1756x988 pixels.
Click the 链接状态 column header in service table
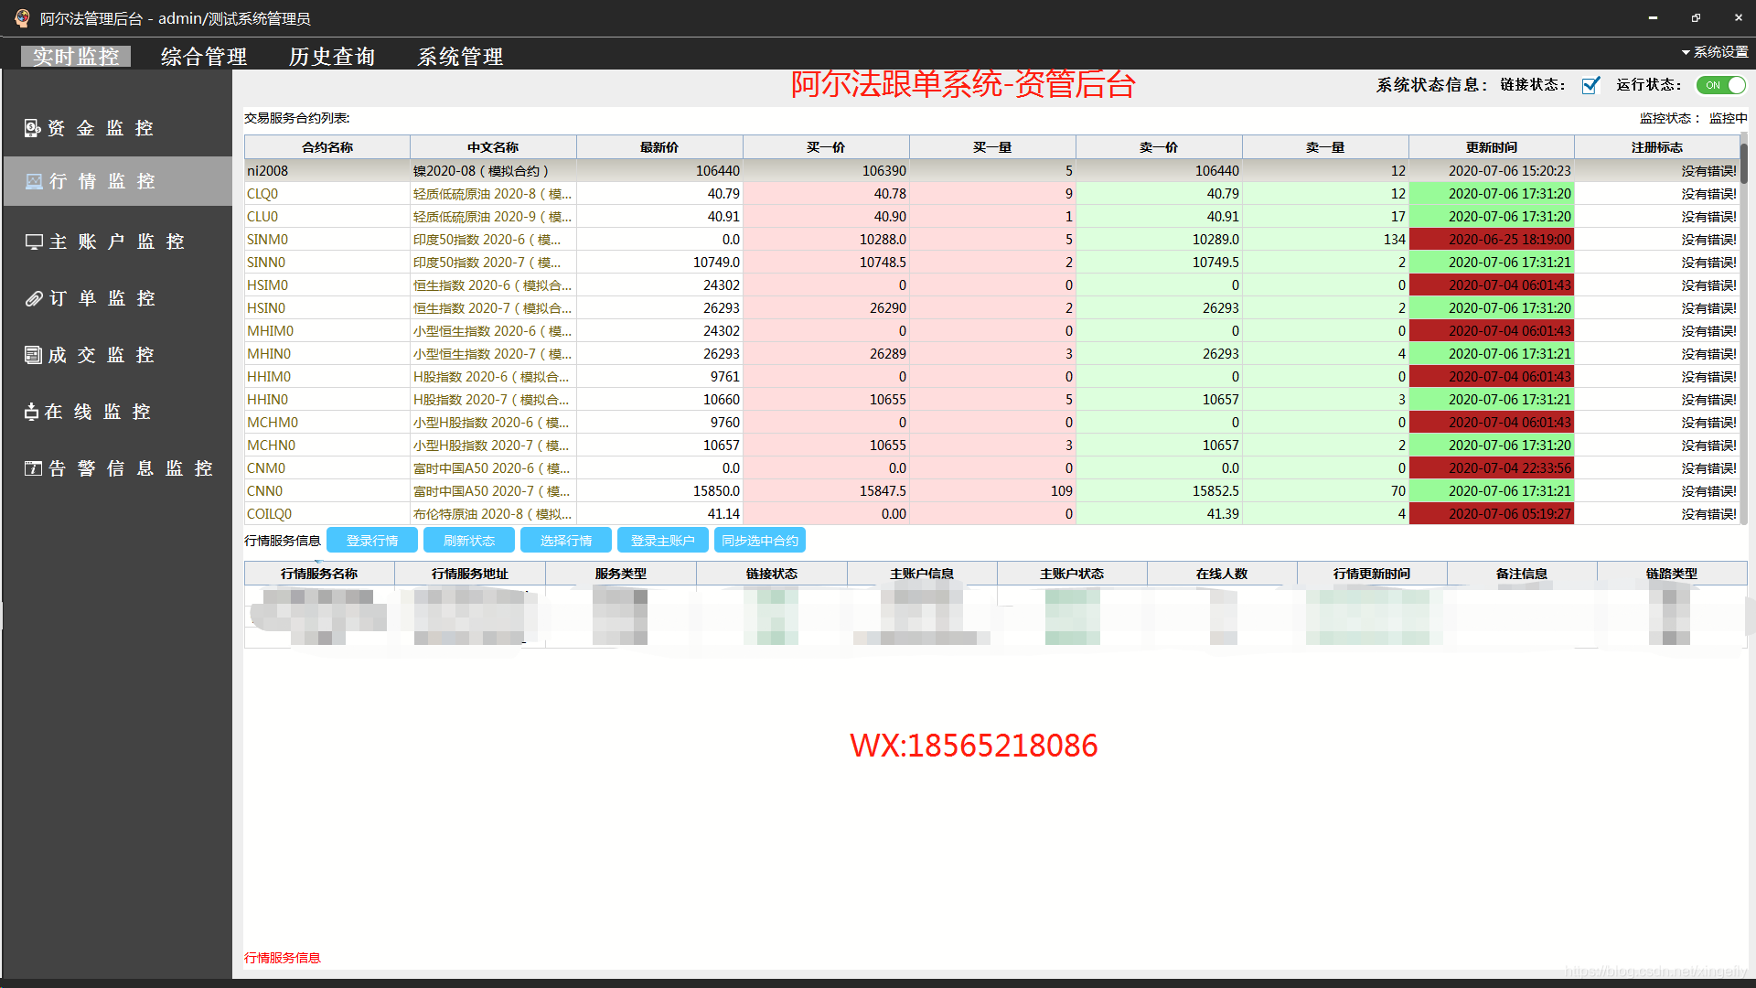point(772,574)
